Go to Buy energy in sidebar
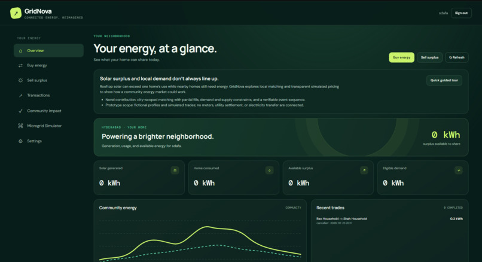Image resolution: width=482 pixels, height=262 pixels. coord(48,66)
